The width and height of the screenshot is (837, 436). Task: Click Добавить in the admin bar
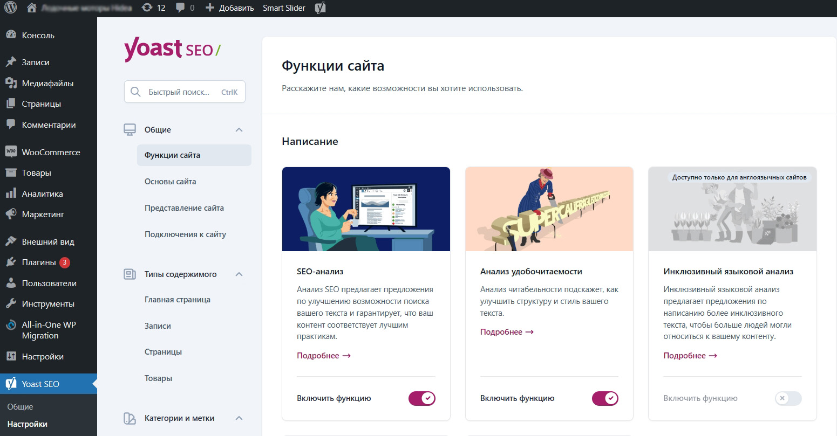[x=236, y=8]
